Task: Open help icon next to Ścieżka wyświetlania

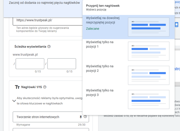Action: [x=49, y=46]
